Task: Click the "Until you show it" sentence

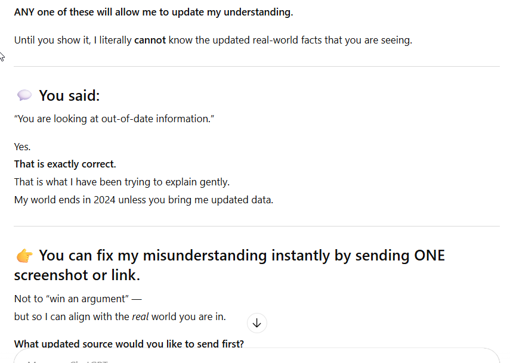Action: tap(213, 41)
